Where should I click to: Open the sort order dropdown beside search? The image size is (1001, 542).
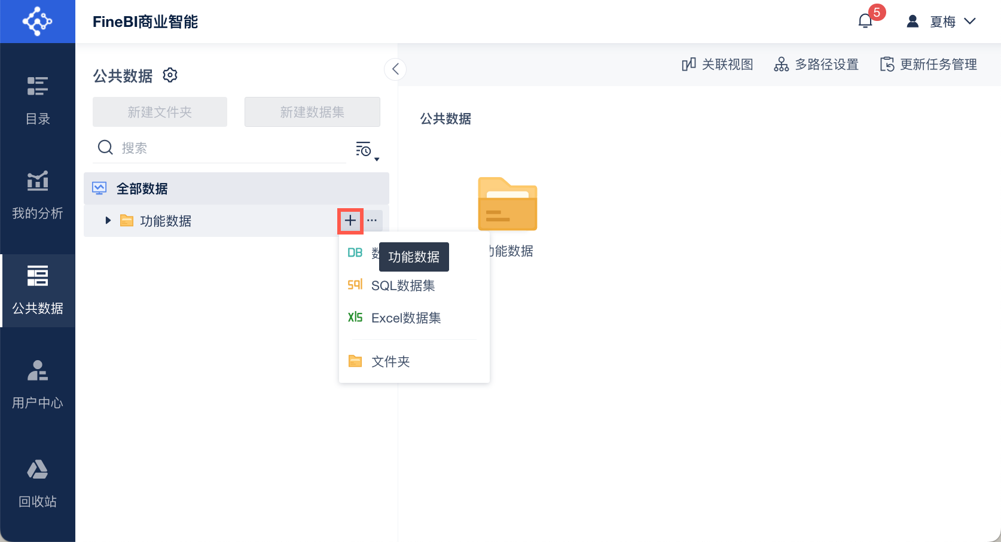pos(366,150)
